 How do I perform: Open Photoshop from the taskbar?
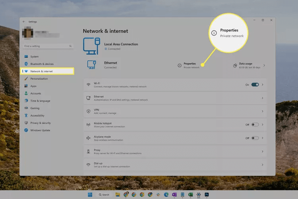coord(207,195)
